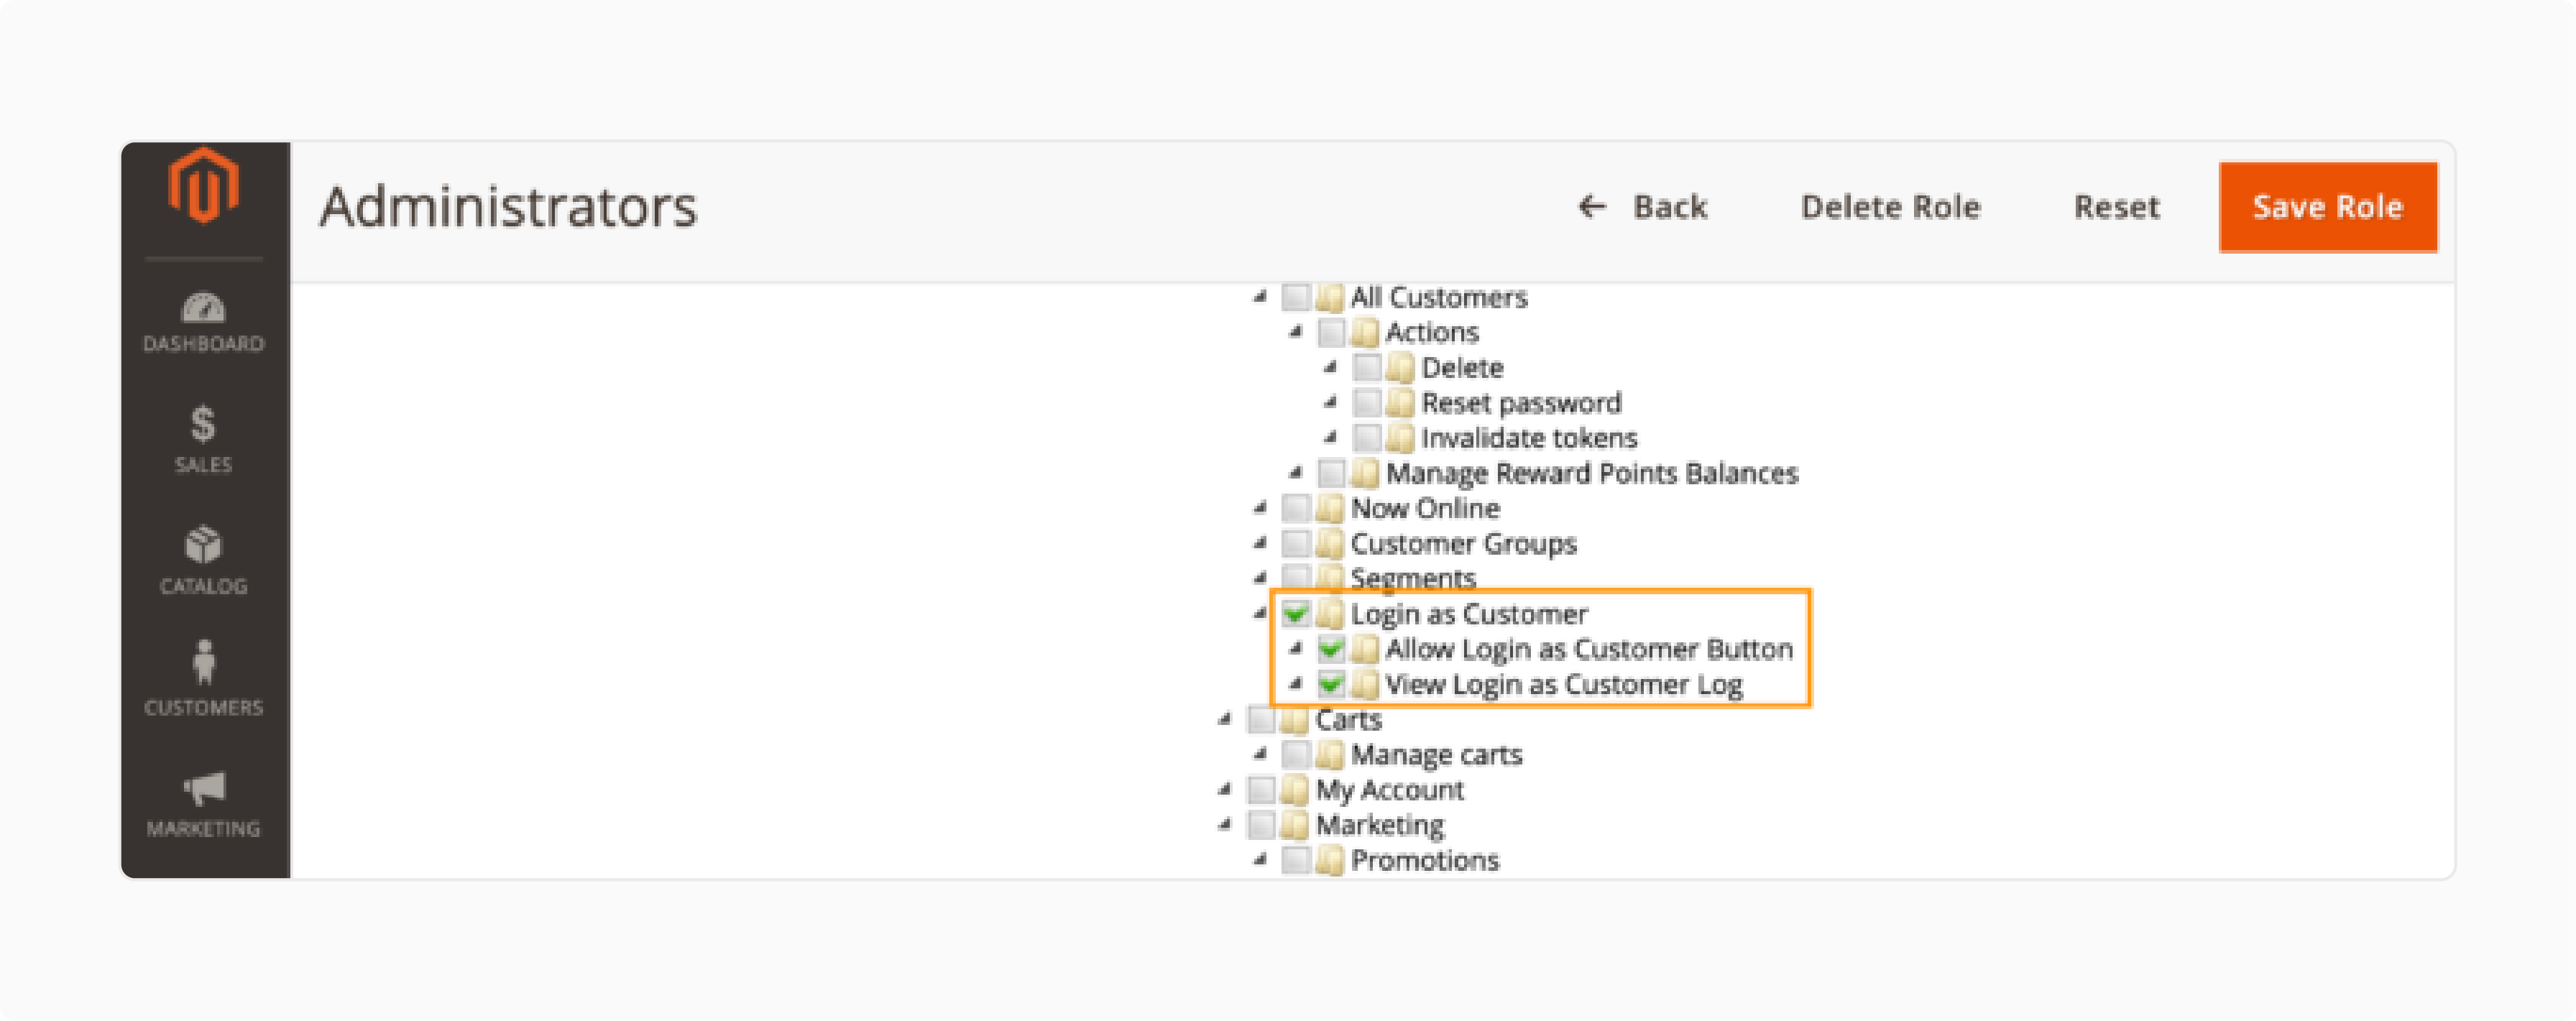
Task: Uncheck the Login as Customer checkbox
Action: click(1296, 614)
